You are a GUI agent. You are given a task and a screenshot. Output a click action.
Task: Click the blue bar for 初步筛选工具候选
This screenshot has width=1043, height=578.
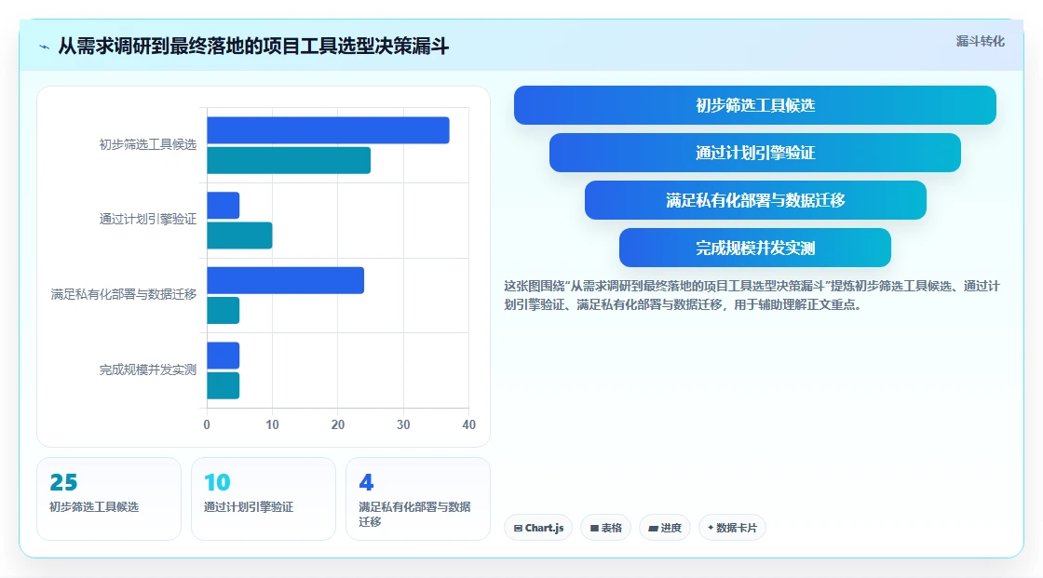[x=328, y=130]
